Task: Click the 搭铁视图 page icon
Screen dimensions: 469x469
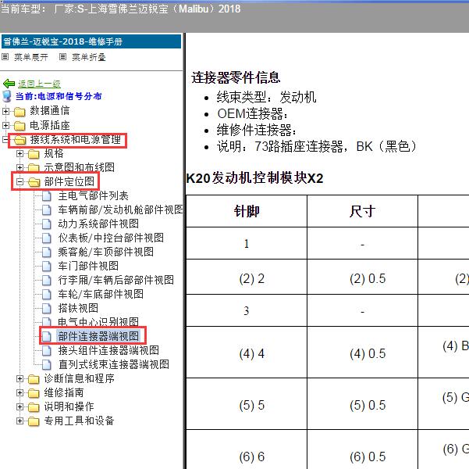Action: (x=46, y=309)
